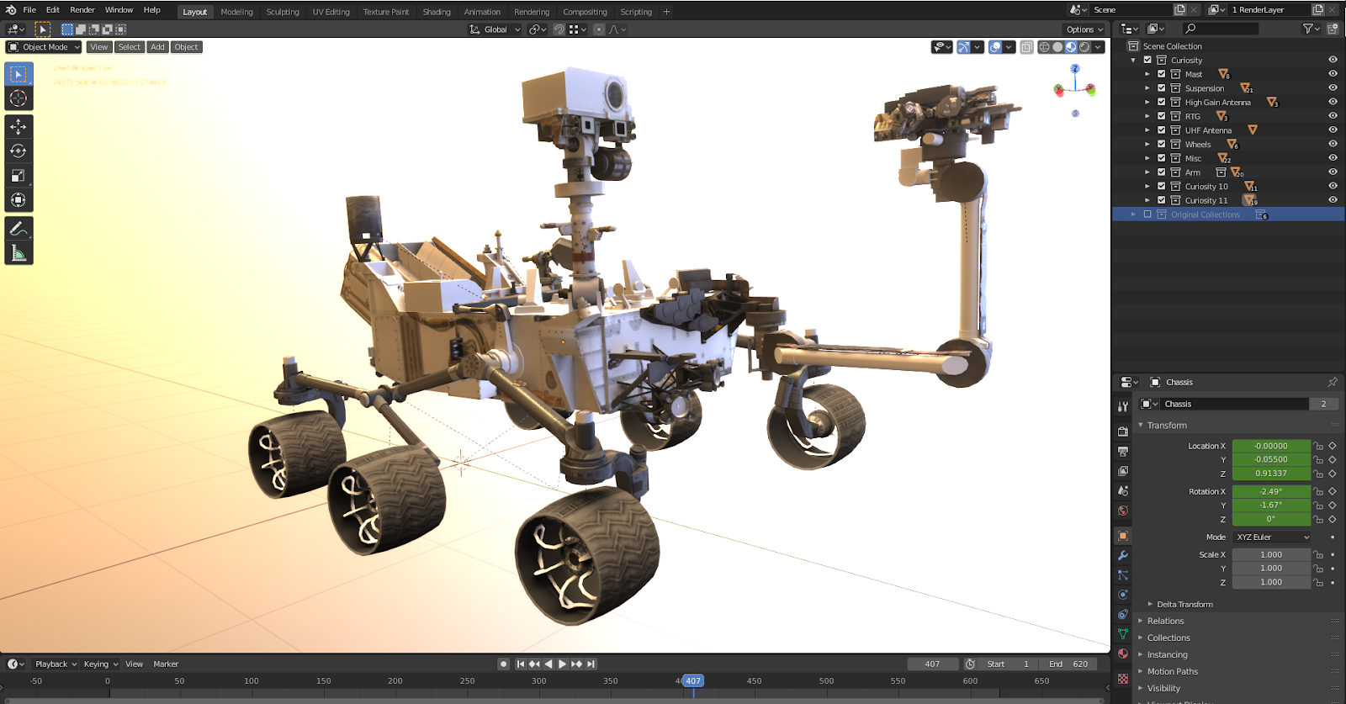
Task: Switch to the Shading workspace tab
Action: 437,12
